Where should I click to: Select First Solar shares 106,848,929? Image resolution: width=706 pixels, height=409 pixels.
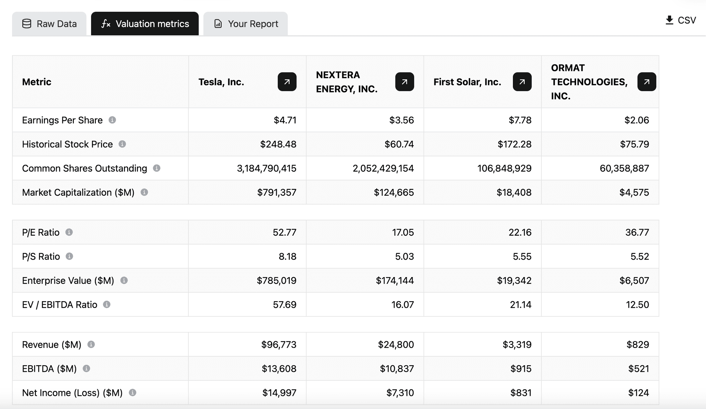[504, 168]
